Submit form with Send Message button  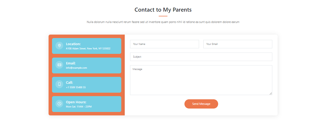tap(201, 104)
